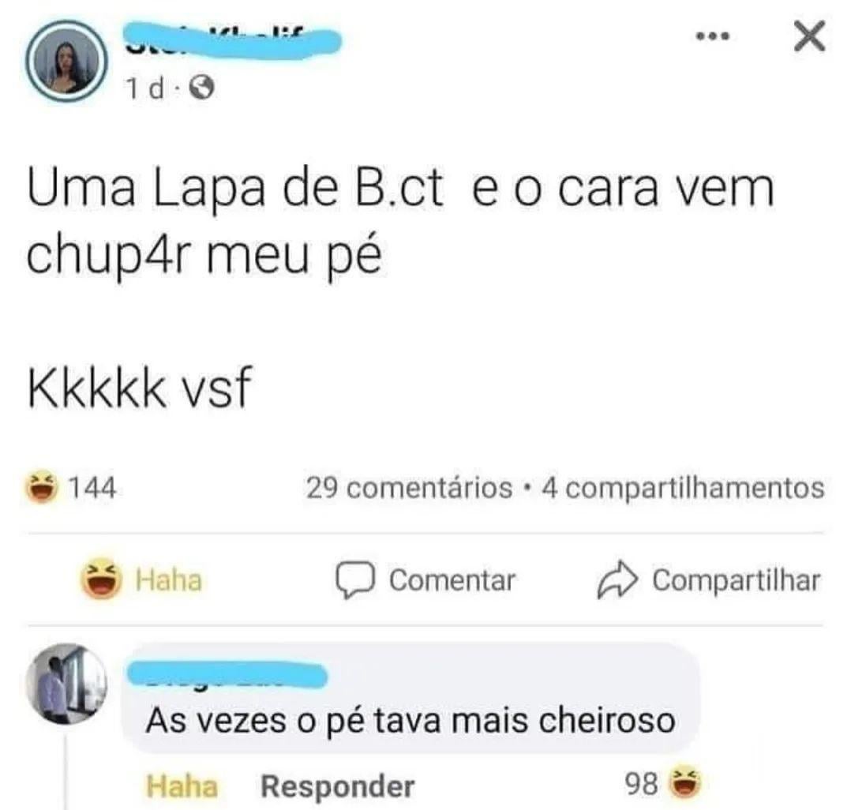Screen dimensions: 851x810
Task: Click the comment's 98 reaction count
Action: pyautogui.click(x=641, y=784)
